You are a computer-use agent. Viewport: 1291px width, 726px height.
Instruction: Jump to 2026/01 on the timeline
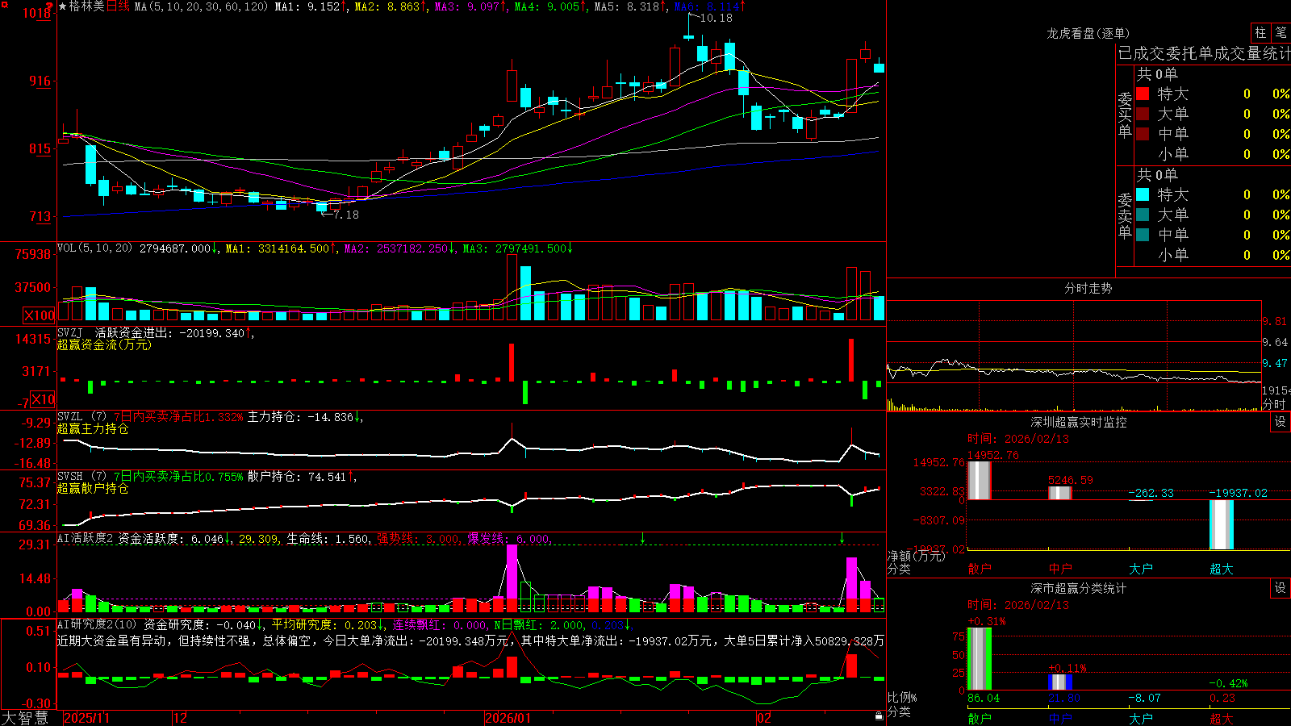(508, 718)
